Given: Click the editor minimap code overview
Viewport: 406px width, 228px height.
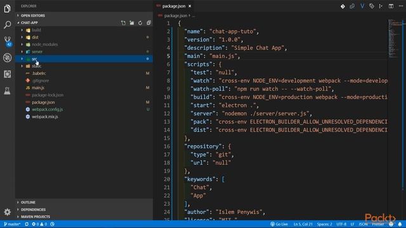Looking at the screenshot, I should (x=395, y=39).
